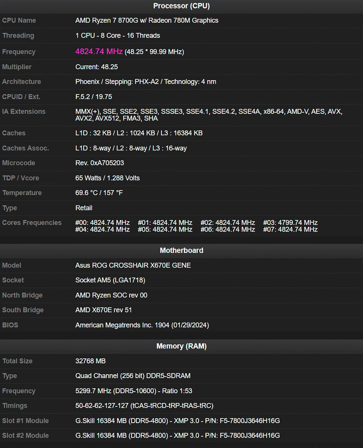This screenshot has width=363, height=448.
Task: Click the 'CPUID / Ext.' row label
Action: coord(21,97)
